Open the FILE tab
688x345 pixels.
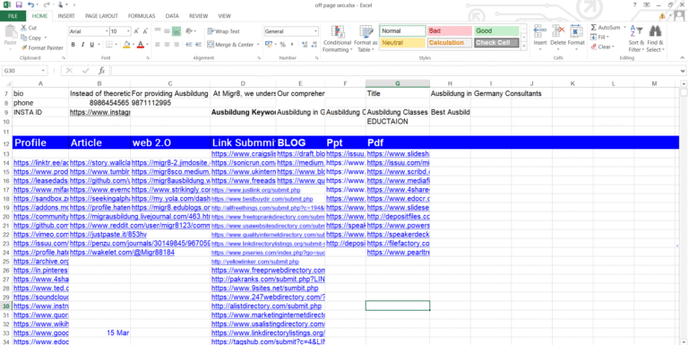[x=13, y=16]
